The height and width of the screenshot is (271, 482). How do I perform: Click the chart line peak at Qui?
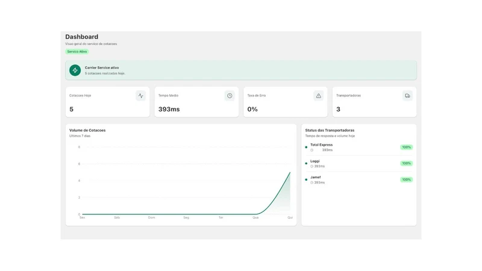(290, 173)
